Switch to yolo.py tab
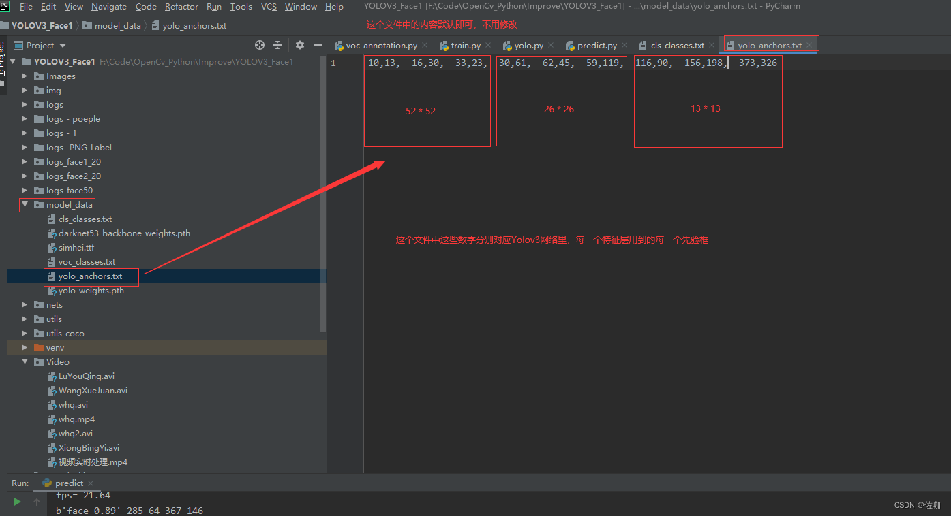The height and width of the screenshot is (516, 951). point(529,46)
